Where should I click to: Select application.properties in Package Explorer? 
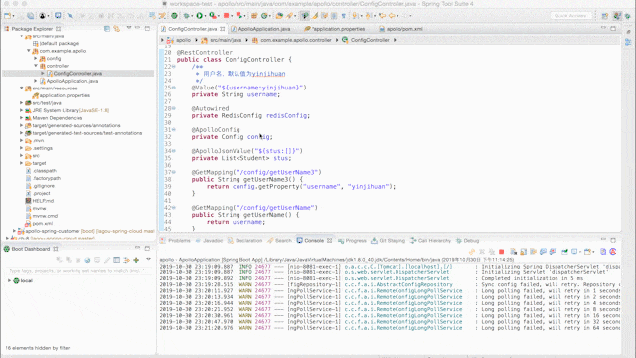[65, 95]
